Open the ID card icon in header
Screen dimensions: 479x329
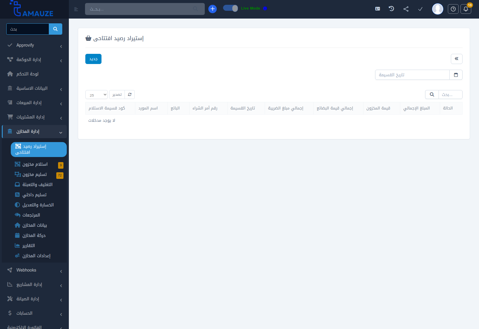[x=378, y=9]
